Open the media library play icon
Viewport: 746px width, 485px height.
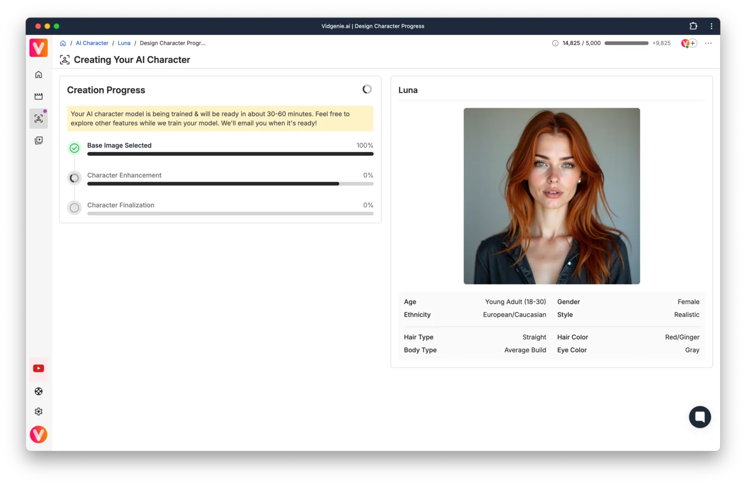point(39,141)
